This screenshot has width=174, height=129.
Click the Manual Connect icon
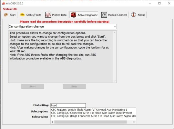104,15
